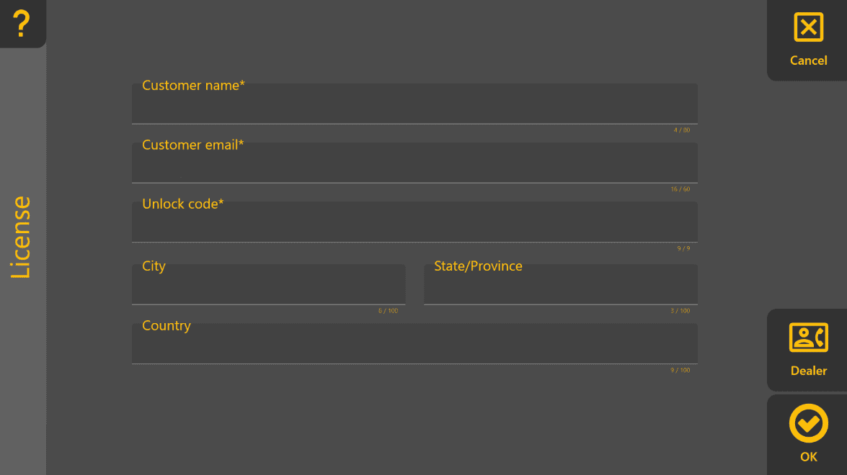Click the Dealer text label
Image resolution: width=847 pixels, height=475 pixels.
click(x=808, y=371)
